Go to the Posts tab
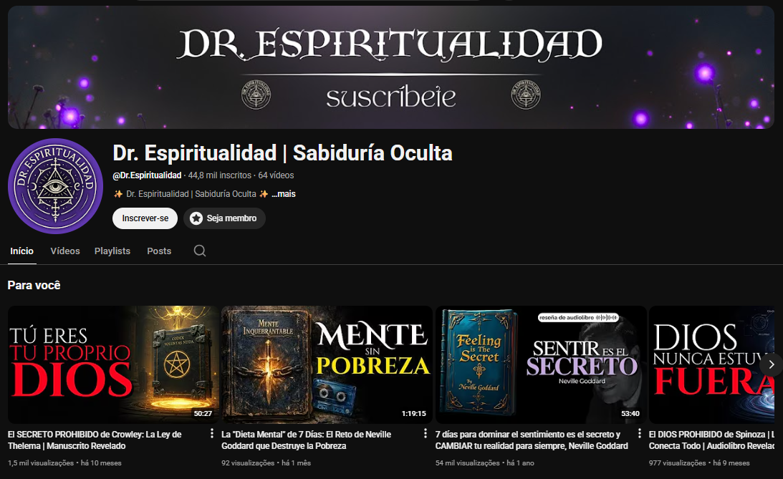Image resolution: width=783 pixels, height=479 pixels. point(159,251)
